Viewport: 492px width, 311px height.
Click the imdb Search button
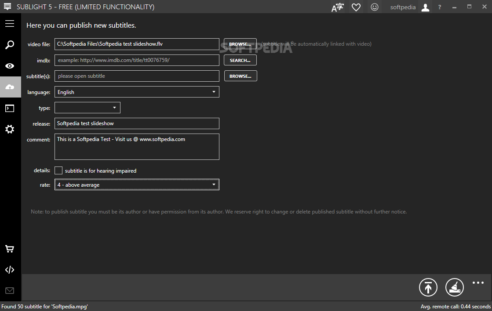[240, 60]
